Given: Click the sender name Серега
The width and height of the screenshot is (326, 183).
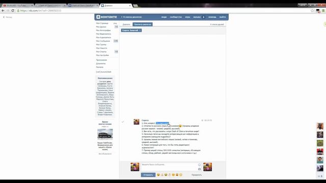Looking at the screenshot, I should (x=145, y=120).
